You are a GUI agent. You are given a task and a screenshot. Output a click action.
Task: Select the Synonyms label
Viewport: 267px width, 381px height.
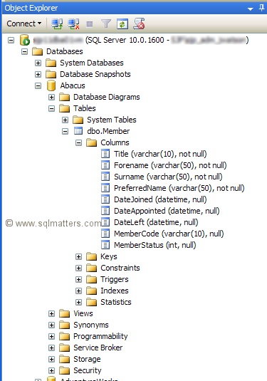point(91,325)
